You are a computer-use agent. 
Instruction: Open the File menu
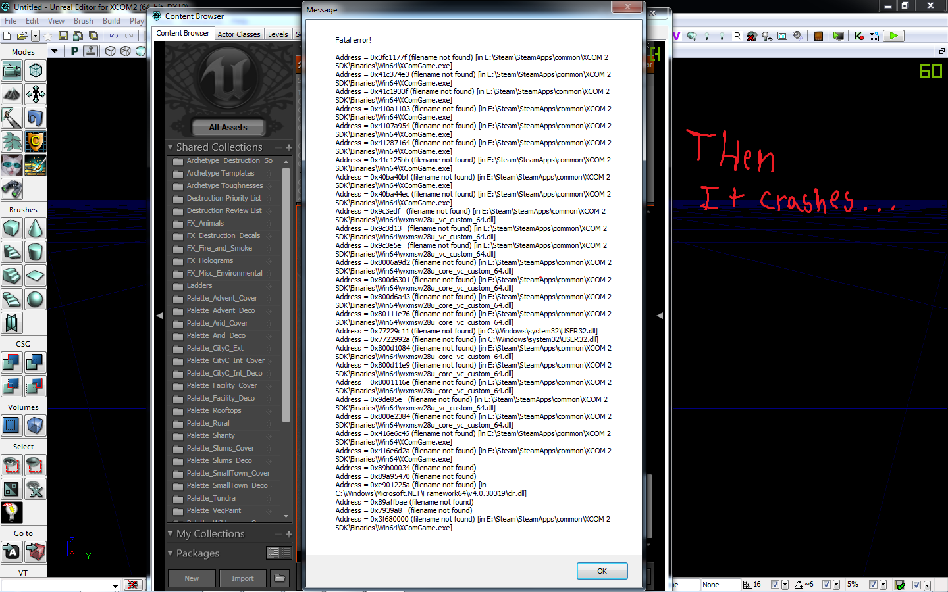coord(11,21)
